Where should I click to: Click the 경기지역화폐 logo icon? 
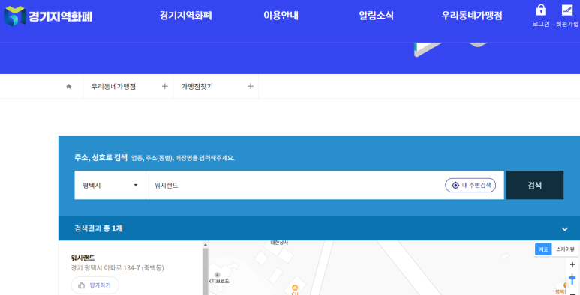14,16
